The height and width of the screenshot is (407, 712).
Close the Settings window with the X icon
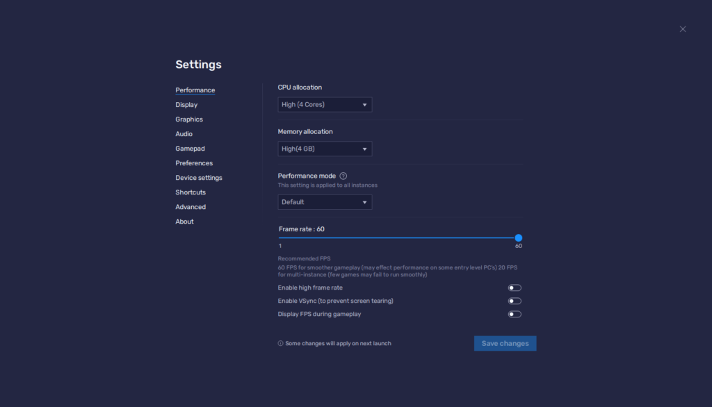tap(682, 28)
